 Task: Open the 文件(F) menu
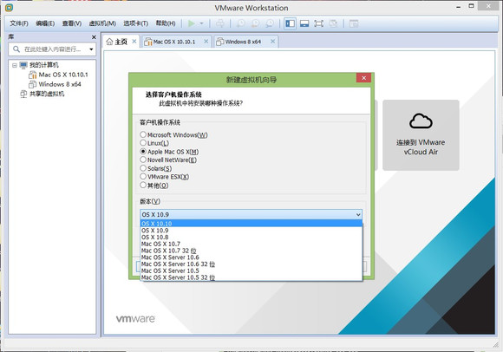coord(19,23)
